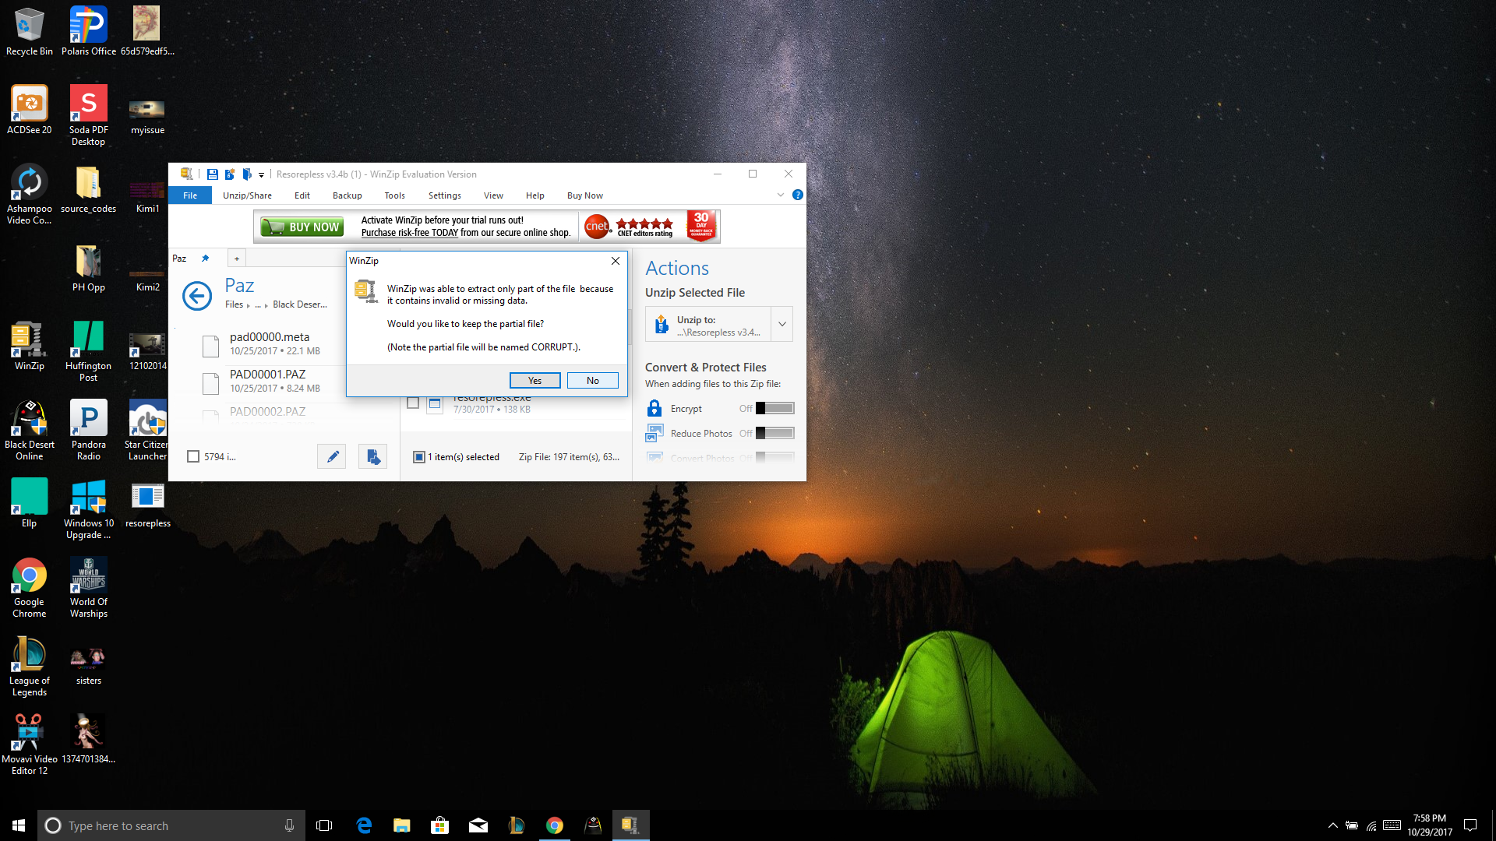Image resolution: width=1496 pixels, height=841 pixels.
Task: Click the Save icon in quick access toolbar
Action: point(212,174)
